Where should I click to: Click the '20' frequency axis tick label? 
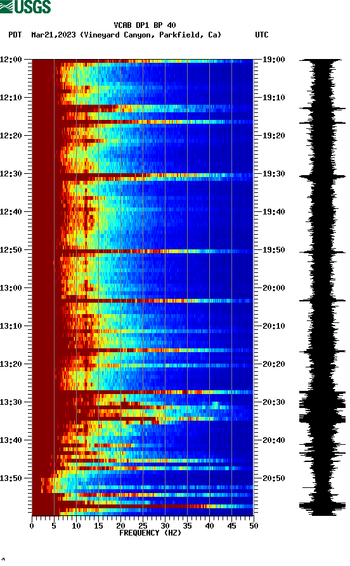120,526
